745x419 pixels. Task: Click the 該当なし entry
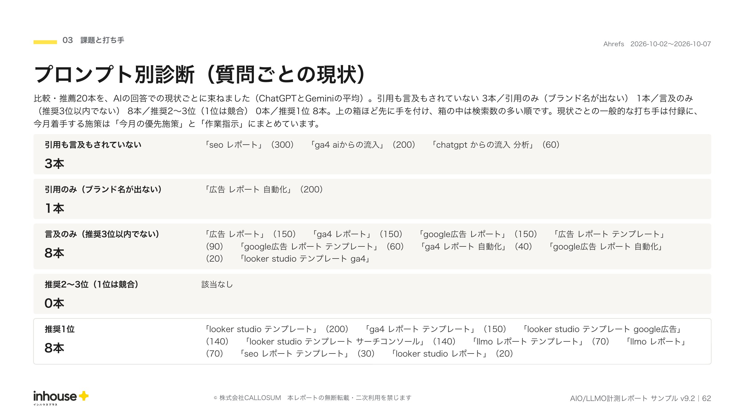(217, 284)
